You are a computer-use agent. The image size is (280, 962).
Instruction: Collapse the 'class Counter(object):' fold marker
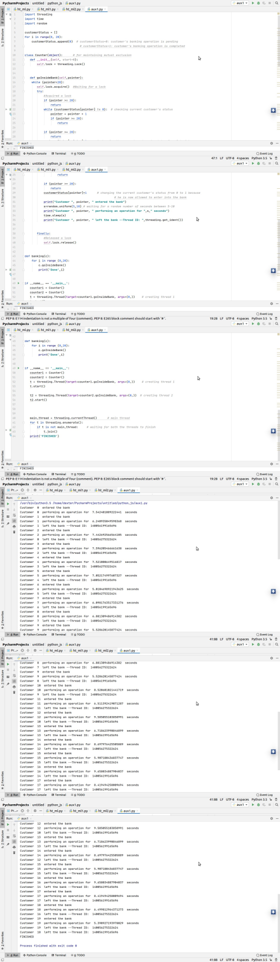[23, 55]
